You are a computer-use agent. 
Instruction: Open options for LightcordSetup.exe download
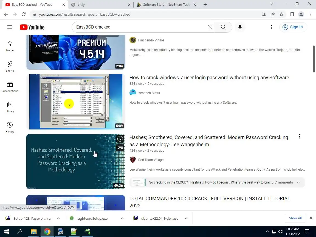coord(122,218)
